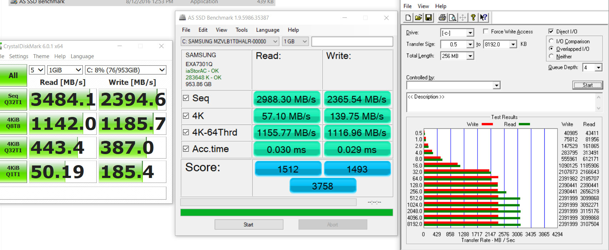Open a saved benchmark file in ATTO
The width and height of the screenshot is (609, 250).
click(418, 17)
